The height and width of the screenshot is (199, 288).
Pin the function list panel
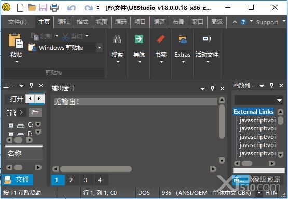coord(271,85)
